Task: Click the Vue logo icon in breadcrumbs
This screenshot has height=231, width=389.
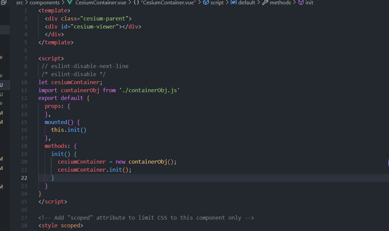Action: click(x=70, y=2)
